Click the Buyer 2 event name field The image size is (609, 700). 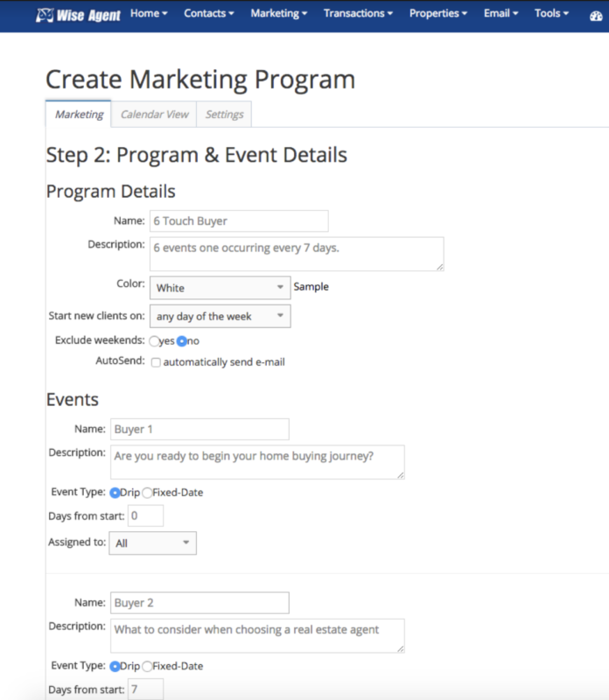point(199,603)
